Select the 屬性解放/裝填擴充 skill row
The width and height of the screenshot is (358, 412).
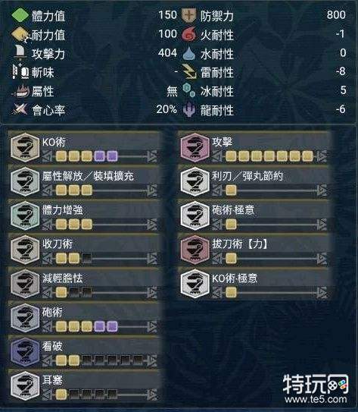pyautogui.click(x=83, y=182)
